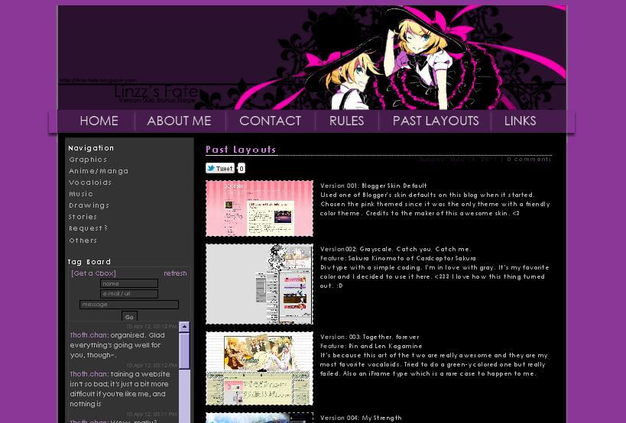
Task: Open the HOME nav tab
Action: (x=99, y=121)
